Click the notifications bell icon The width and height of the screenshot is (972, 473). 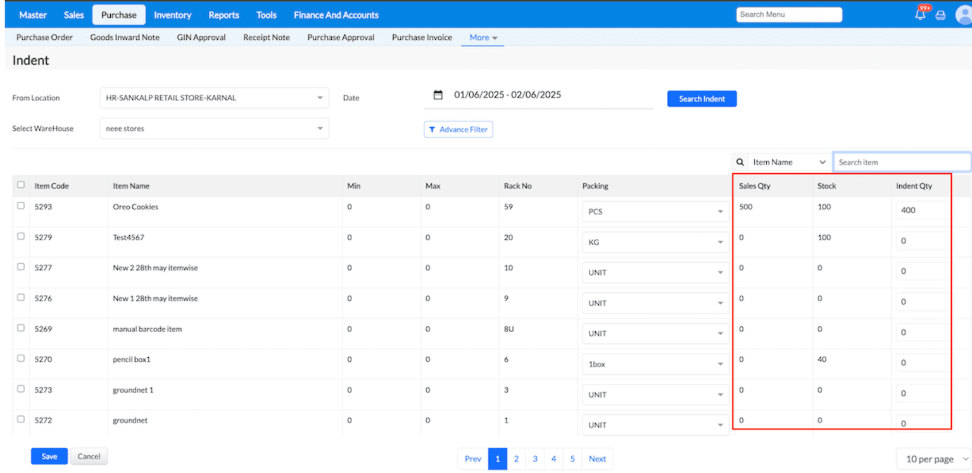click(920, 15)
